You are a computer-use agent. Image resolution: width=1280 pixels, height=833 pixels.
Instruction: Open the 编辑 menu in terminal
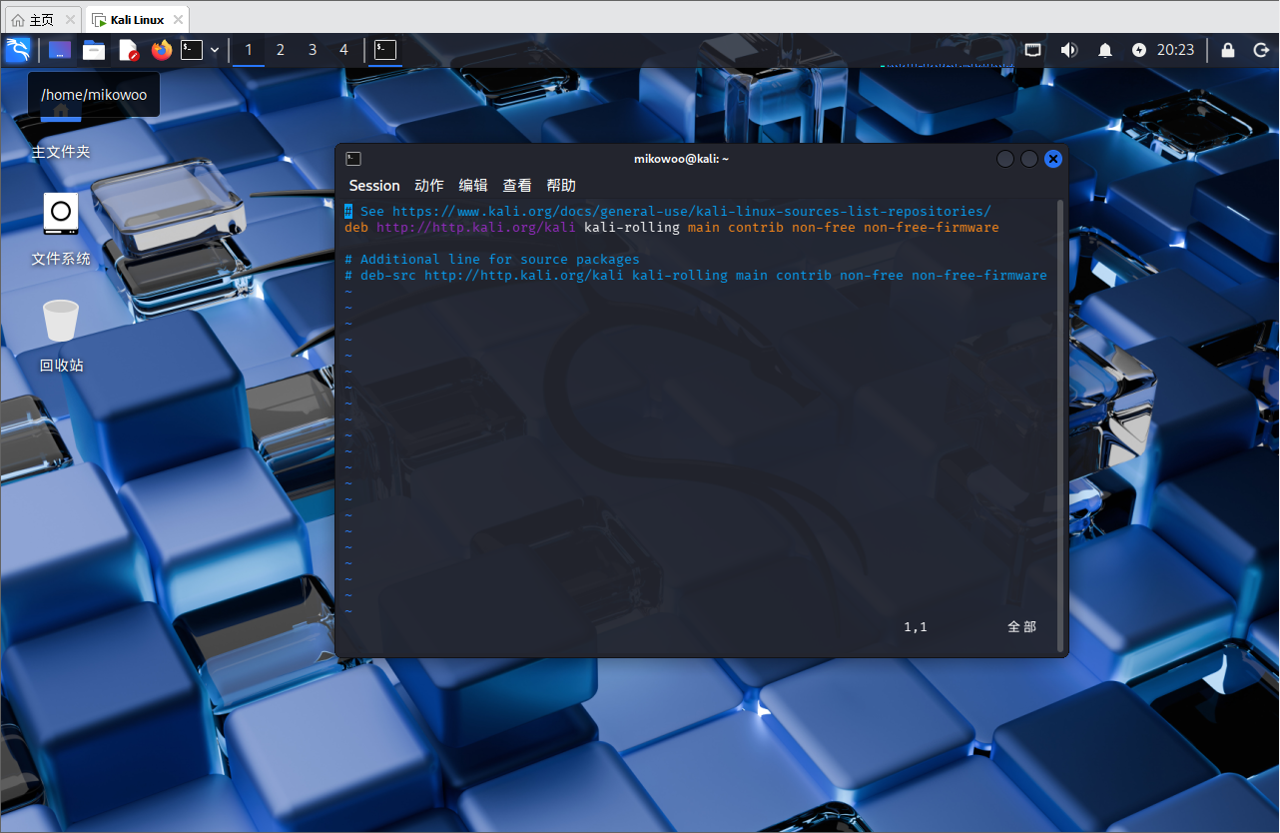(x=473, y=186)
